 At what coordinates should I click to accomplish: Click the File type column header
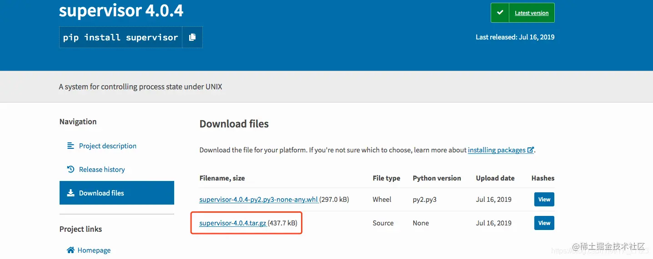387,178
